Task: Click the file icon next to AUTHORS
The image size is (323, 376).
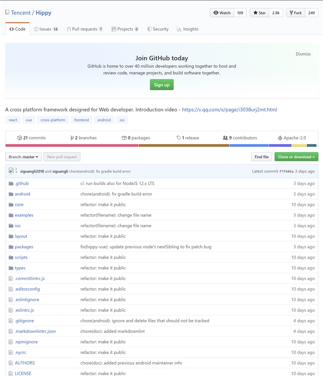Action: (x=11, y=363)
